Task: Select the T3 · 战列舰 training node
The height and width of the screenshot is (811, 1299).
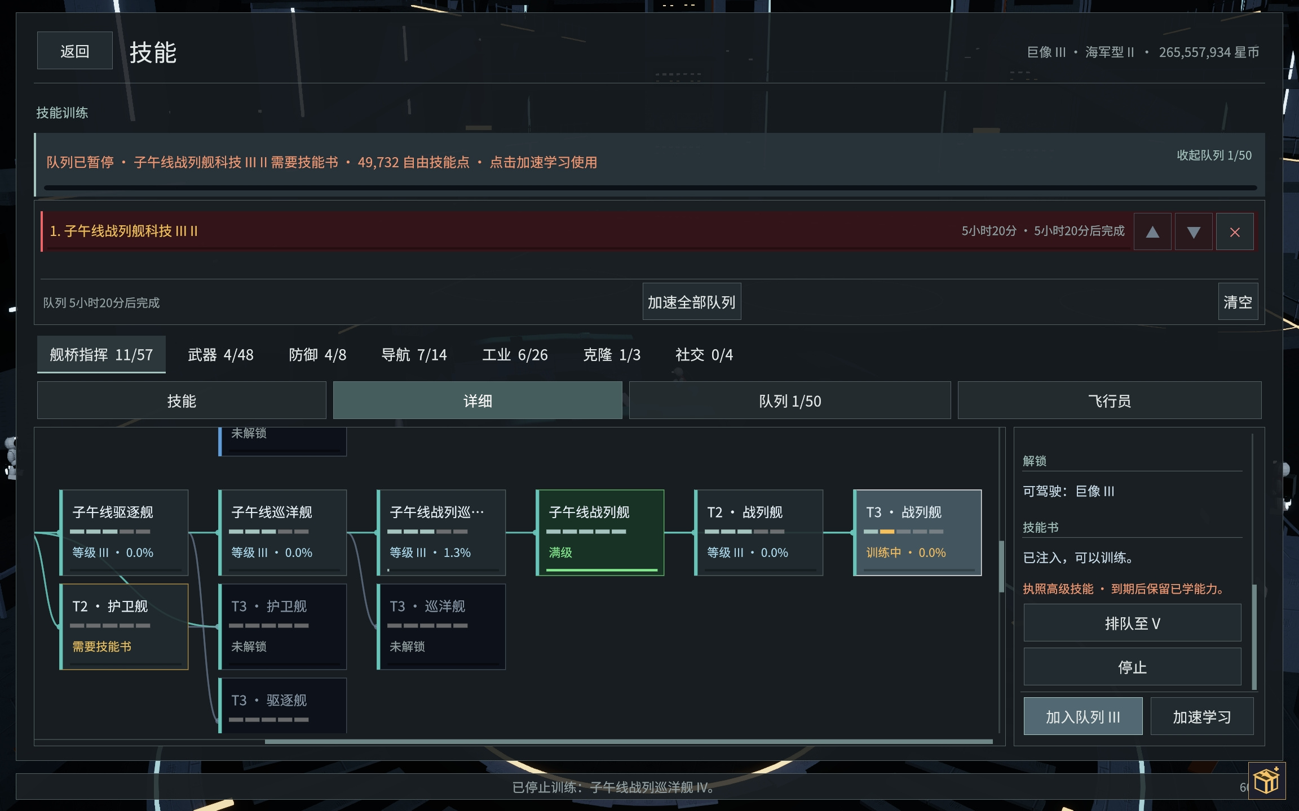Action: (x=917, y=532)
